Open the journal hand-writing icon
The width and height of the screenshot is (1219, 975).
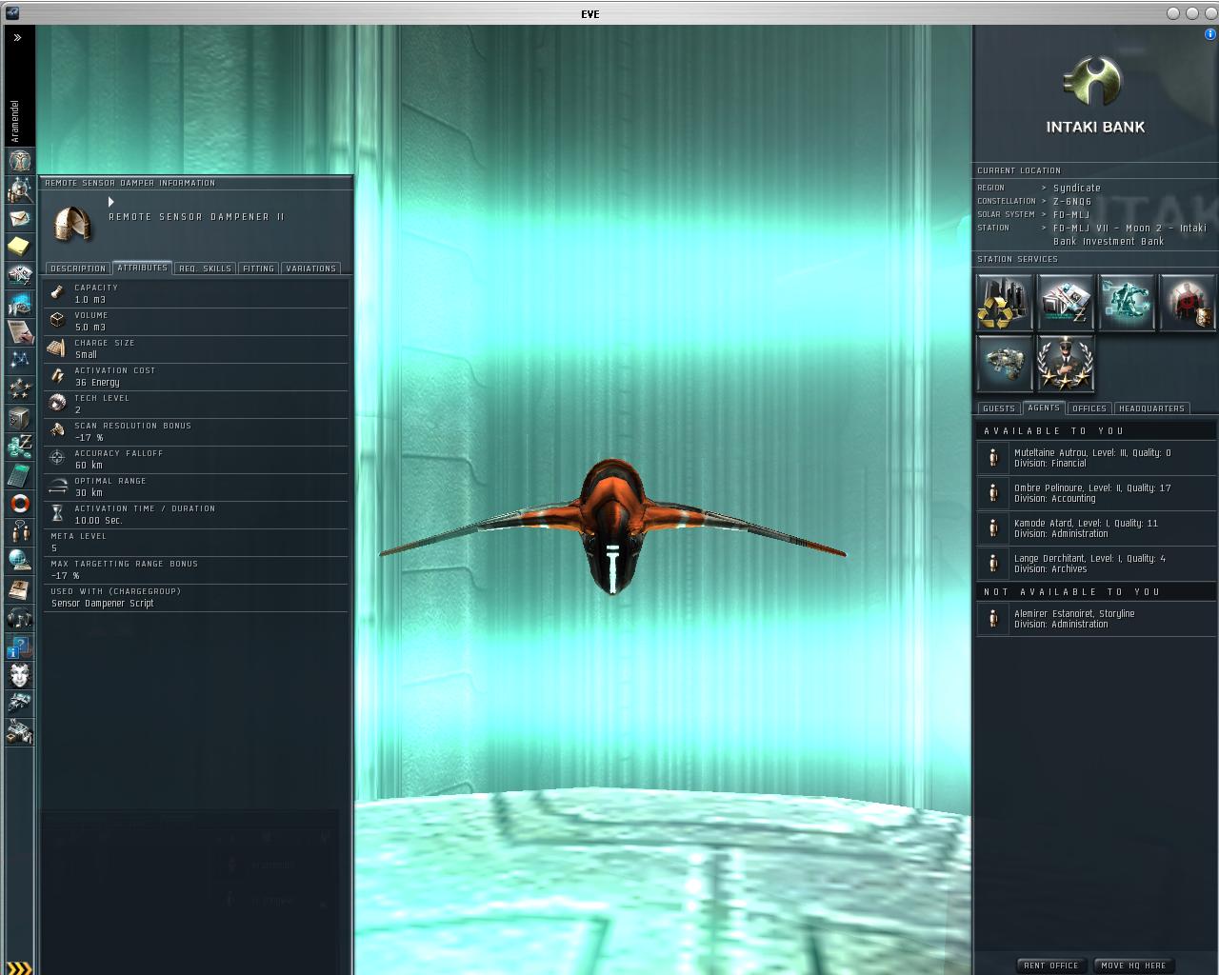point(19,331)
